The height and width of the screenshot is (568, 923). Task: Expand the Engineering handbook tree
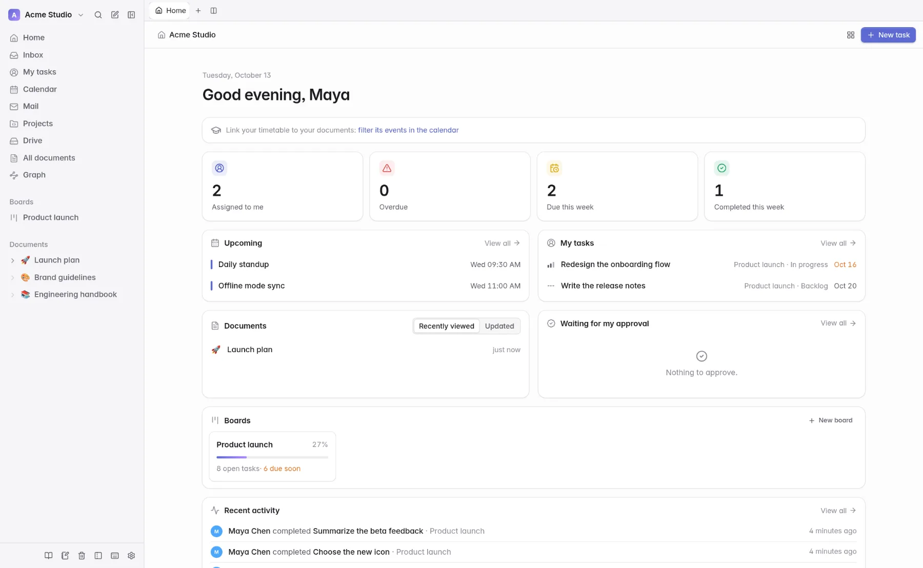point(13,295)
